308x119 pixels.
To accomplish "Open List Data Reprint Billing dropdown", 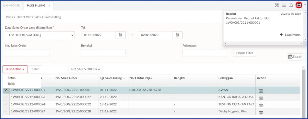I will (40, 35).
